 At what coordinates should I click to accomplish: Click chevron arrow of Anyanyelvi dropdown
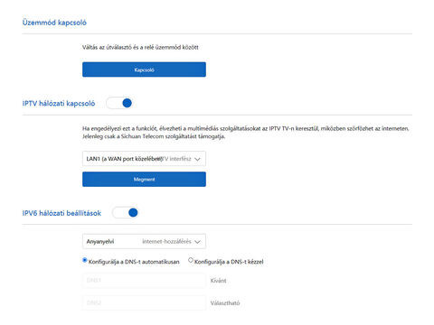point(197,242)
